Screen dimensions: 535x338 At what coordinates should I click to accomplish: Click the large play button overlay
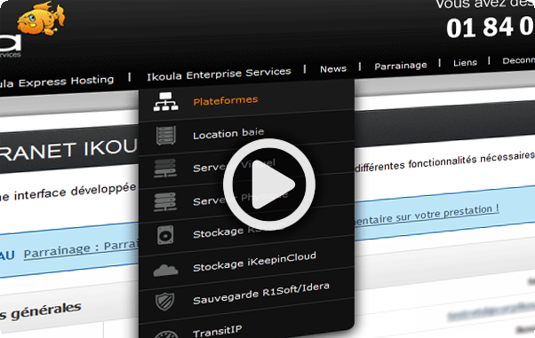point(269,185)
